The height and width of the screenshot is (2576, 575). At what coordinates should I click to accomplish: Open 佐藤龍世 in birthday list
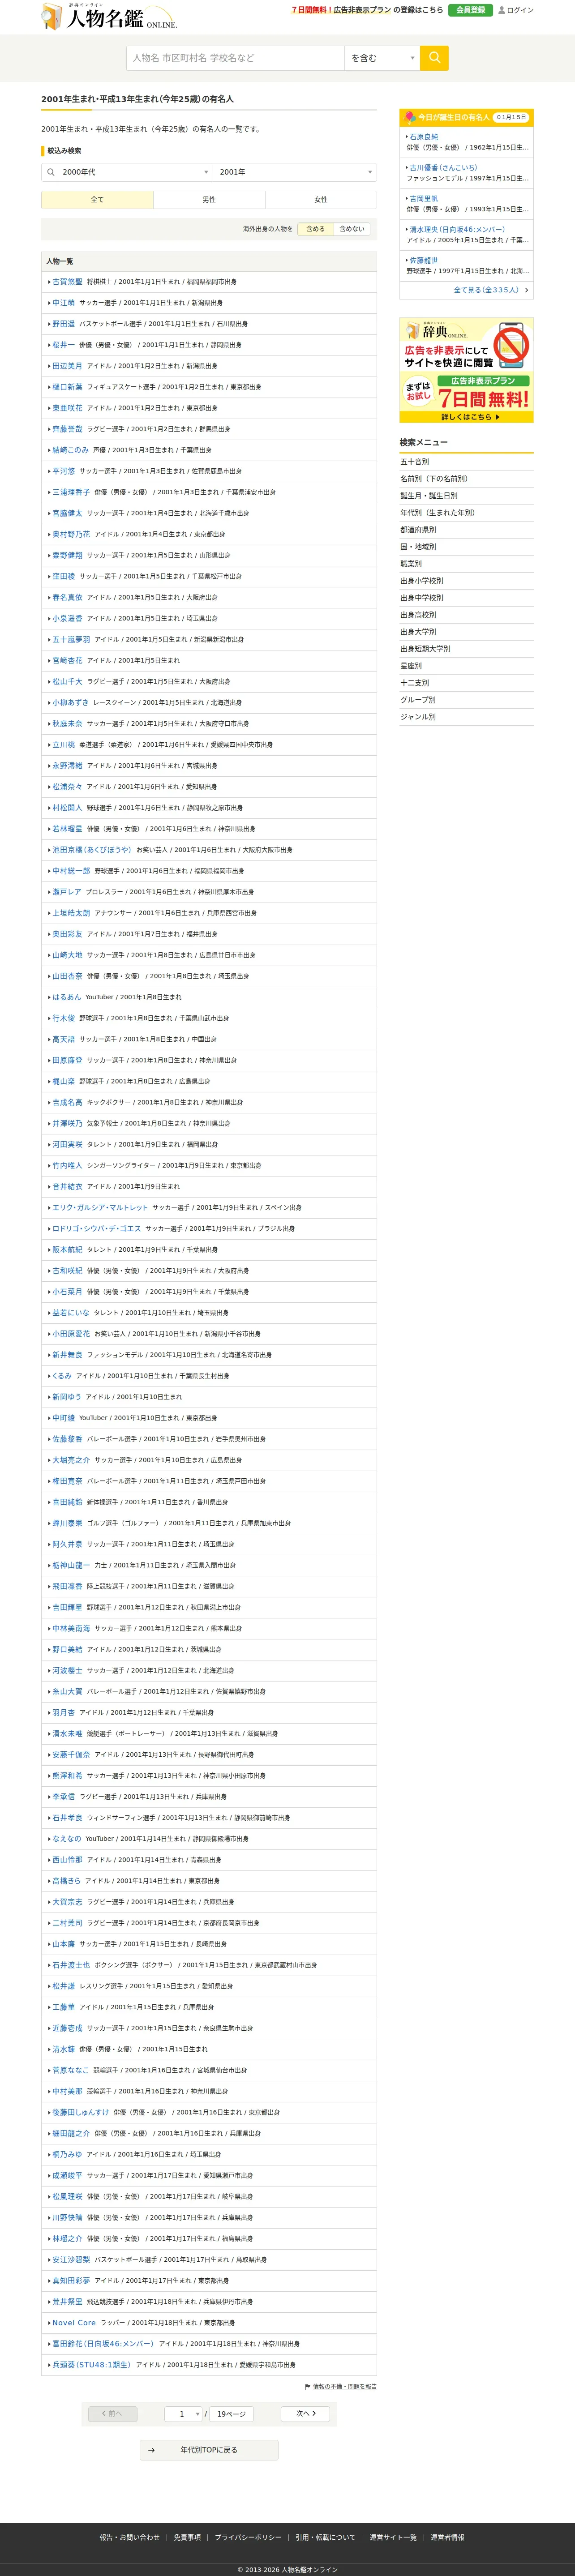(424, 261)
